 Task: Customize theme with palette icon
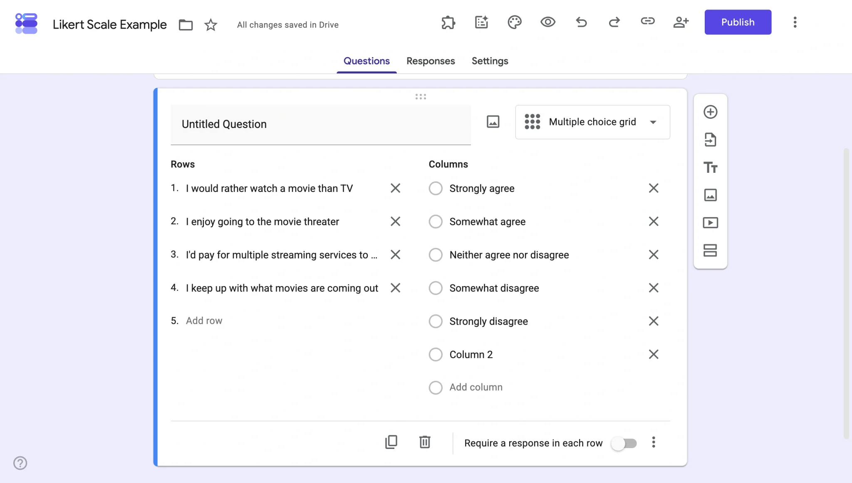point(515,22)
